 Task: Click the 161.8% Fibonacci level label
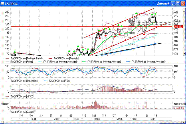(x=131, y=44)
